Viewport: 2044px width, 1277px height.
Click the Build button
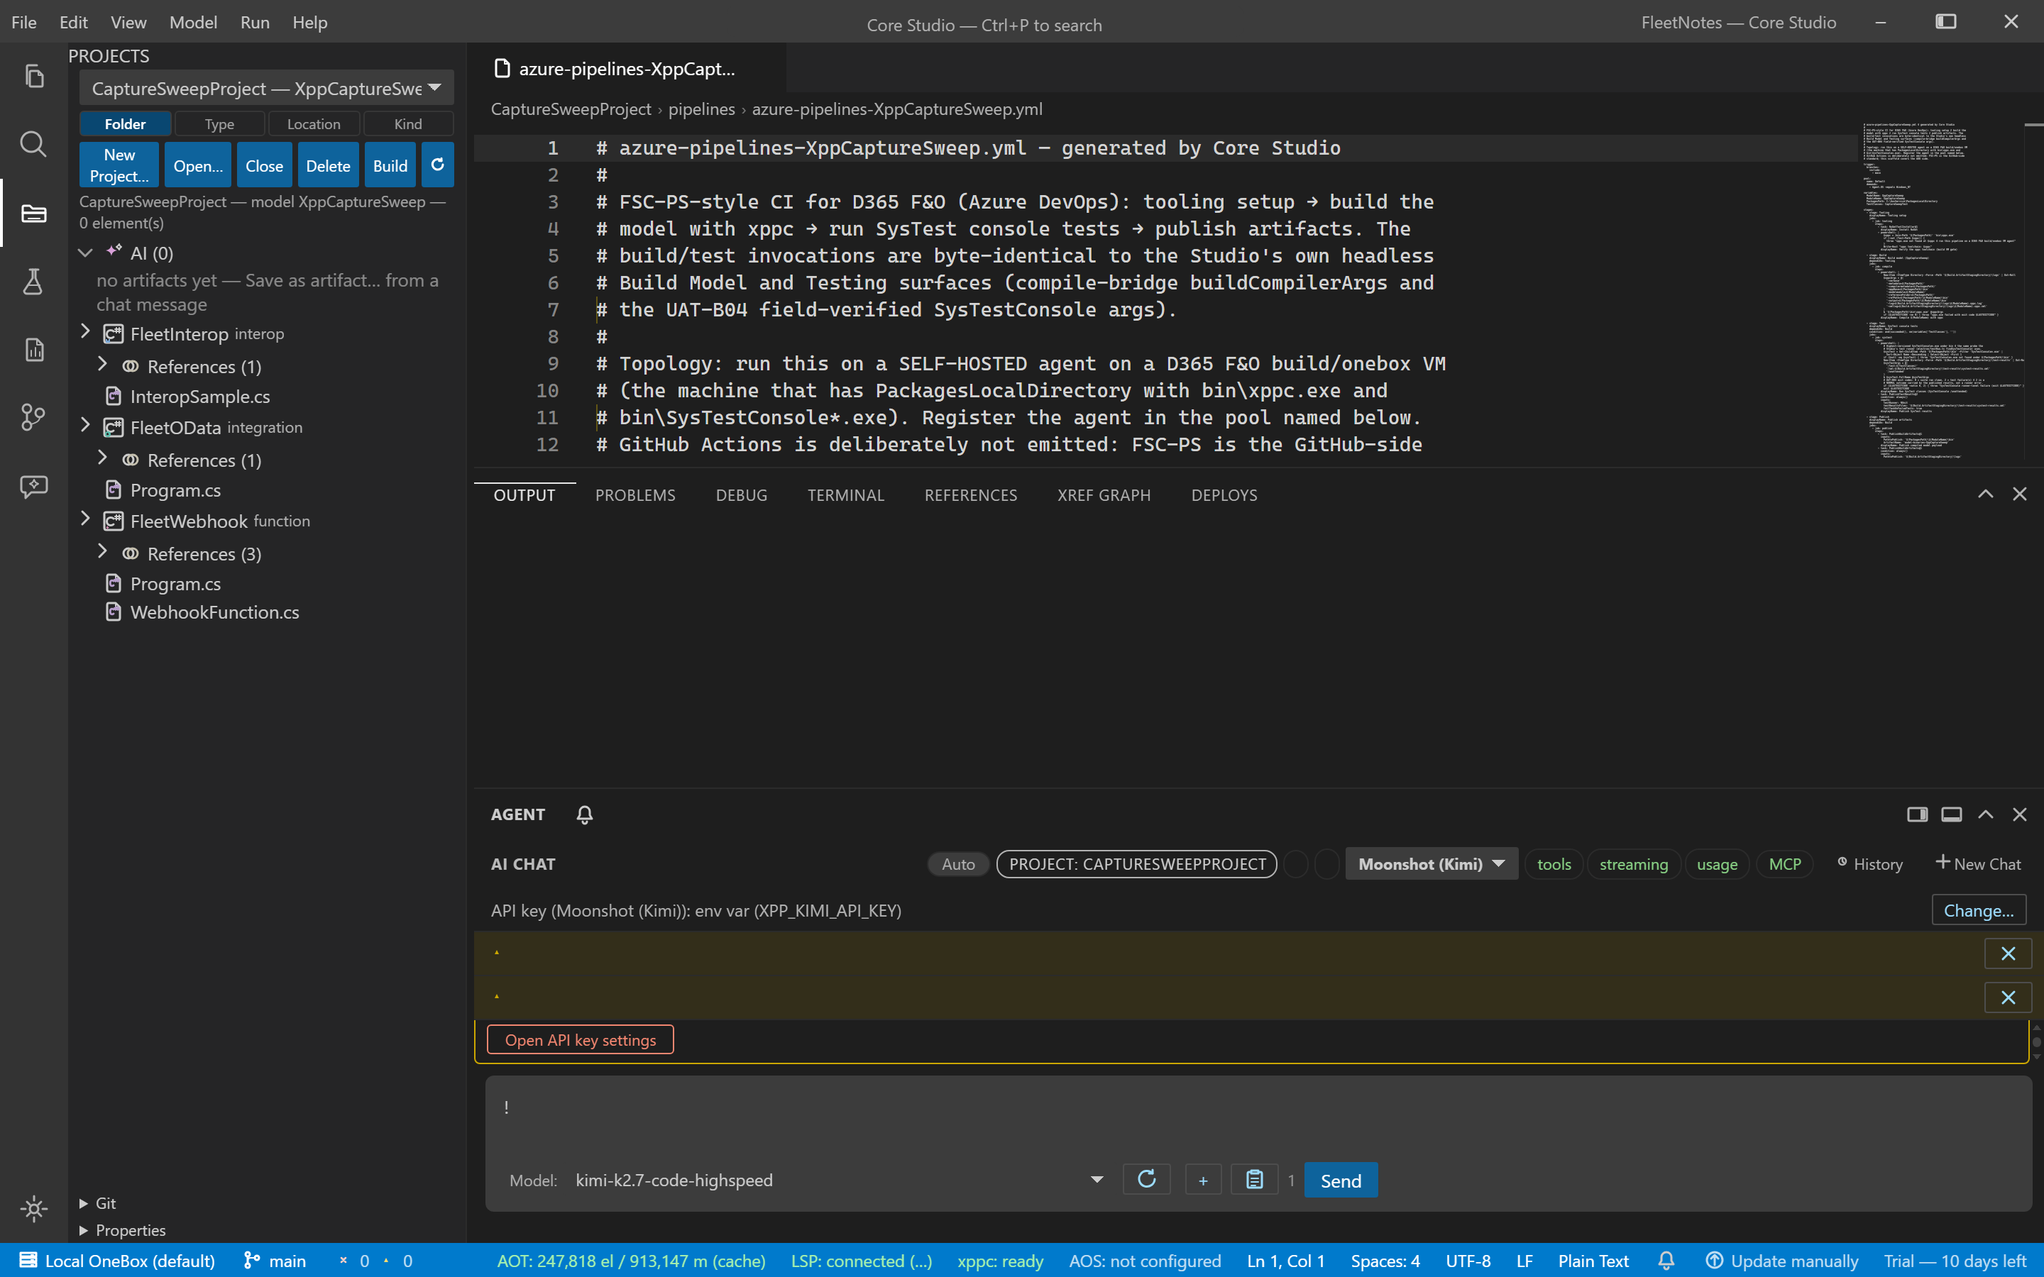click(390, 165)
